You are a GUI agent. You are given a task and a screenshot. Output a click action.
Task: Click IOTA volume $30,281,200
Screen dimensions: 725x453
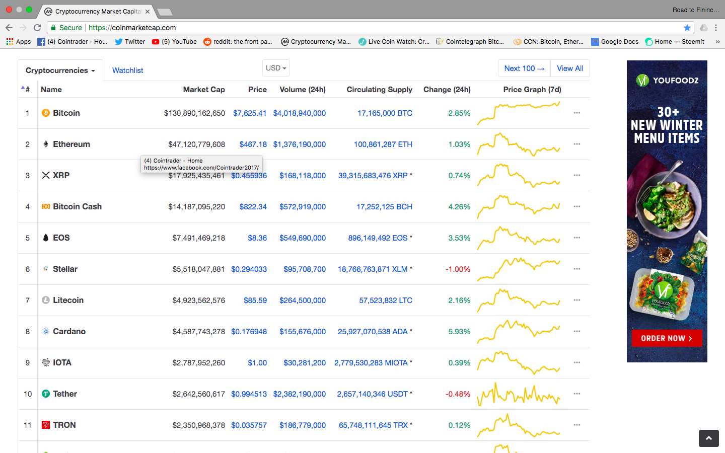click(x=305, y=363)
